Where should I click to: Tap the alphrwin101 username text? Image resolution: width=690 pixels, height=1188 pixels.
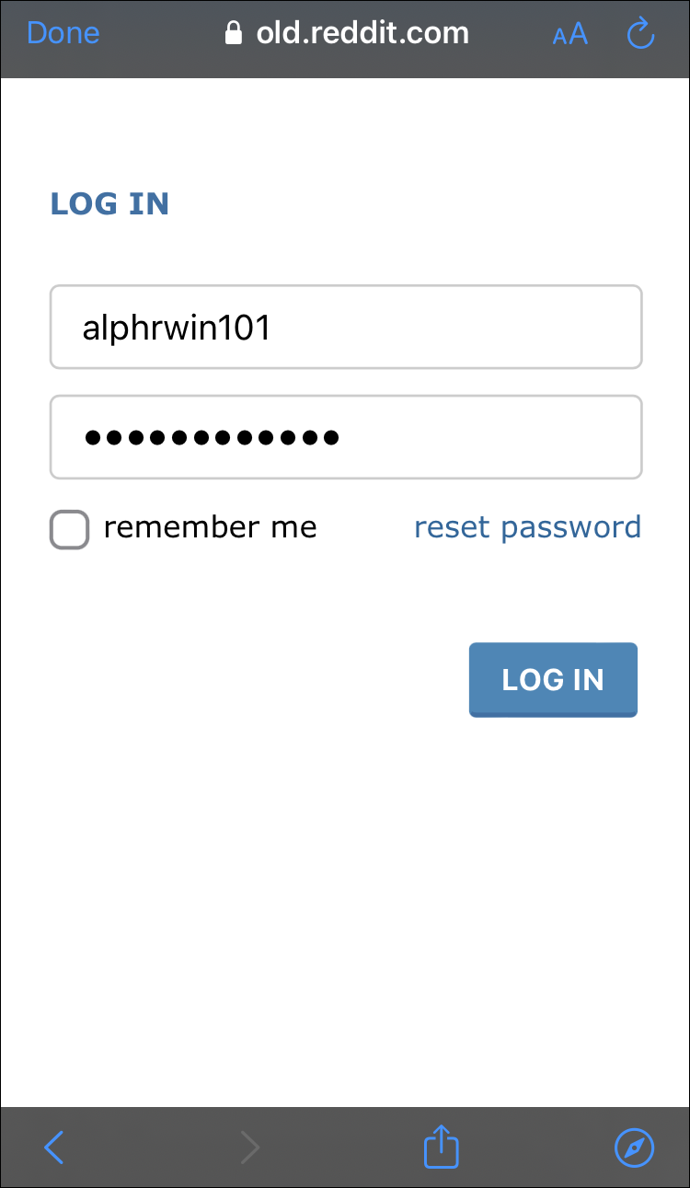coord(177,328)
